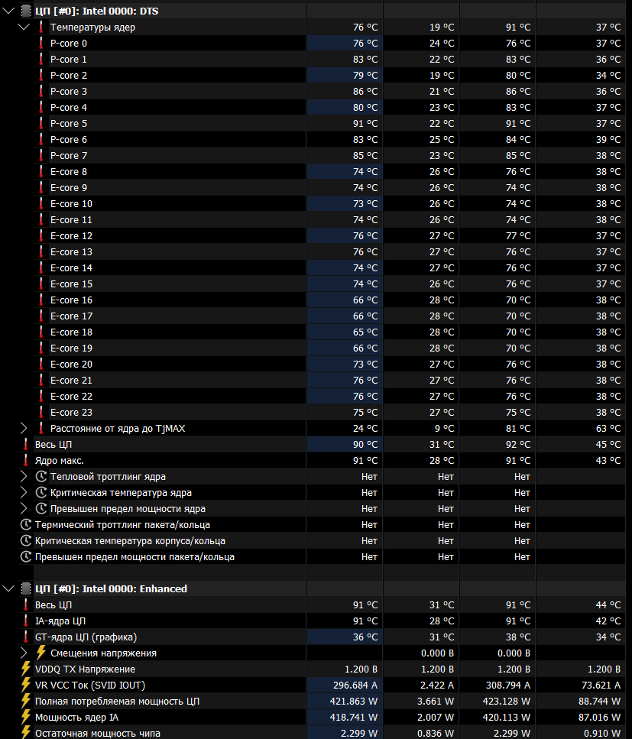Screen dimensions: 632x739
Task: Click thermometer icon of P-core 7
Action: [x=41, y=155]
